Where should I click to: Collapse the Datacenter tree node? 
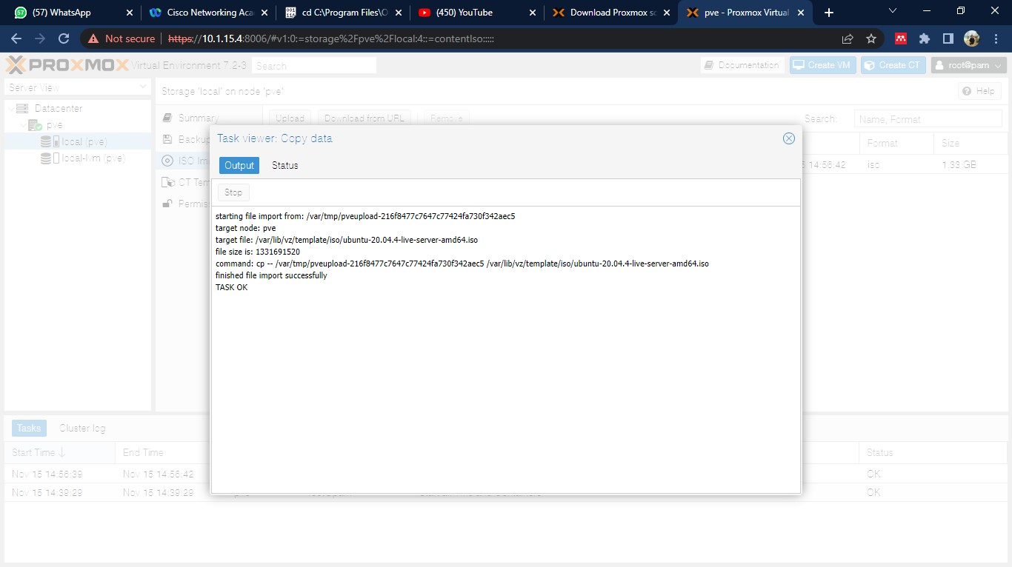pyautogui.click(x=12, y=107)
